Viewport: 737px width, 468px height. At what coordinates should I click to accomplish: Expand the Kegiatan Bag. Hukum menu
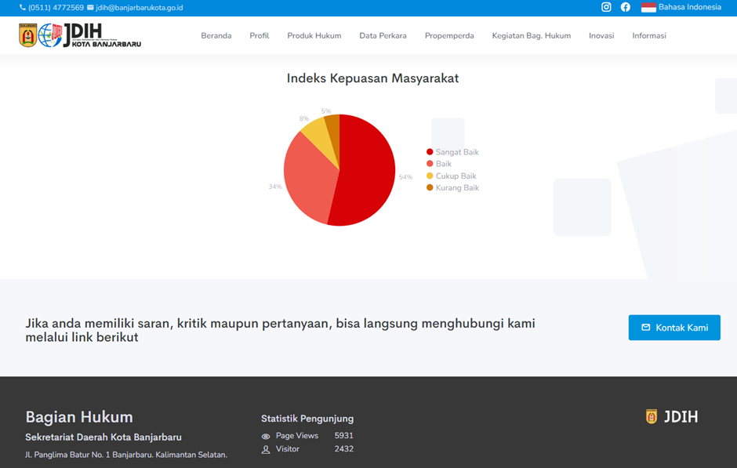pyautogui.click(x=531, y=36)
